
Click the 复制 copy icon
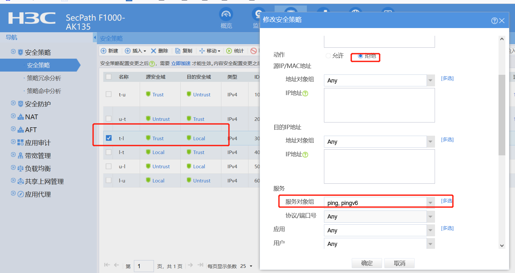[x=178, y=51]
